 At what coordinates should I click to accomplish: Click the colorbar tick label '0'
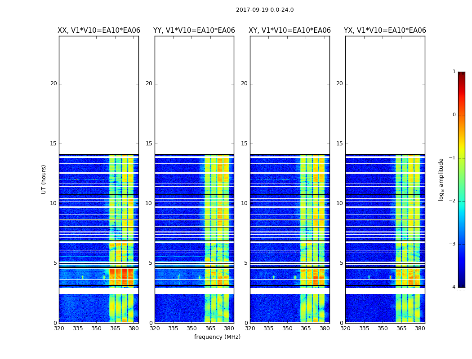pos(454,115)
